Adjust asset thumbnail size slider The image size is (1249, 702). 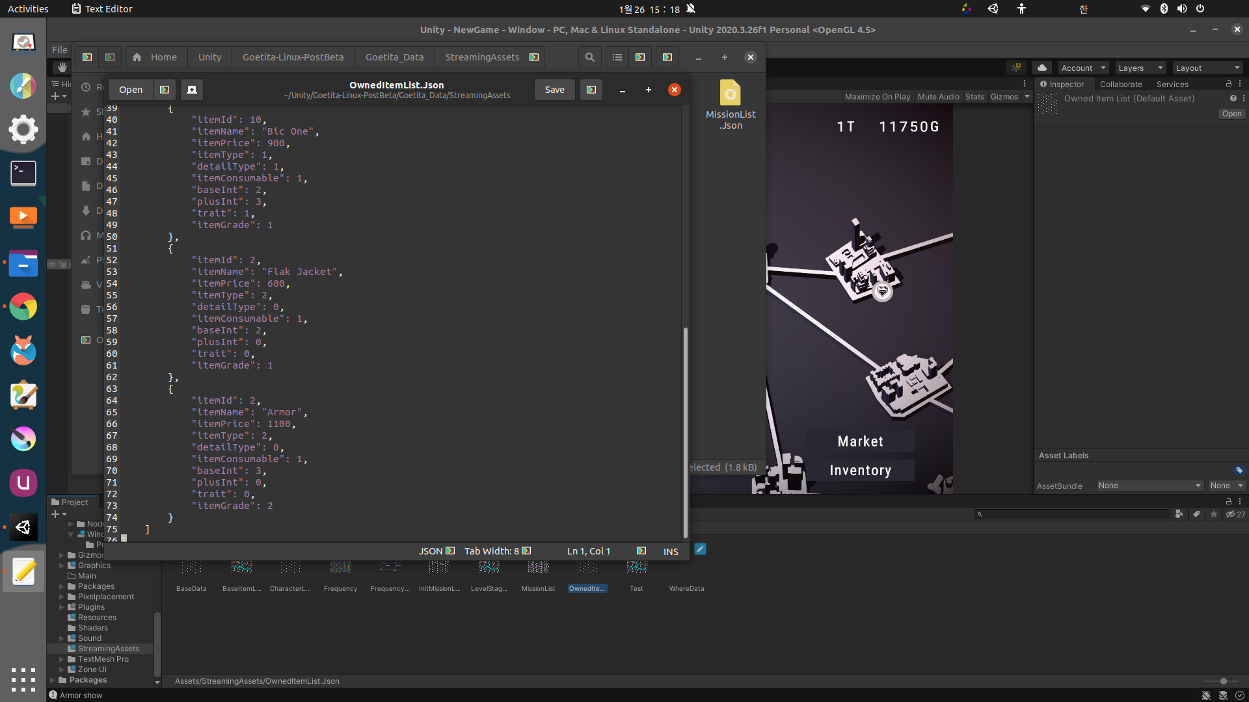click(1223, 681)
